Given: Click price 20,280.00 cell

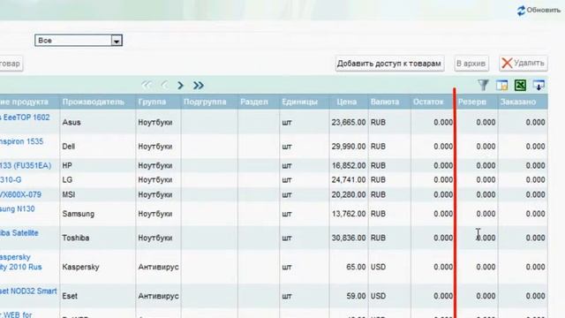Looking at the screenshot, I should (x=349, y=194).
